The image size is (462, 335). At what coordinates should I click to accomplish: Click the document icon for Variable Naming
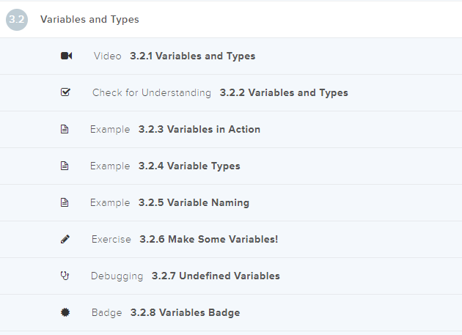click(x=65, y=202)
